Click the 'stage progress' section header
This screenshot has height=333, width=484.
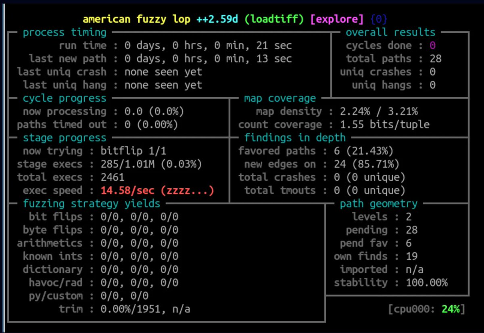point(65,138)
